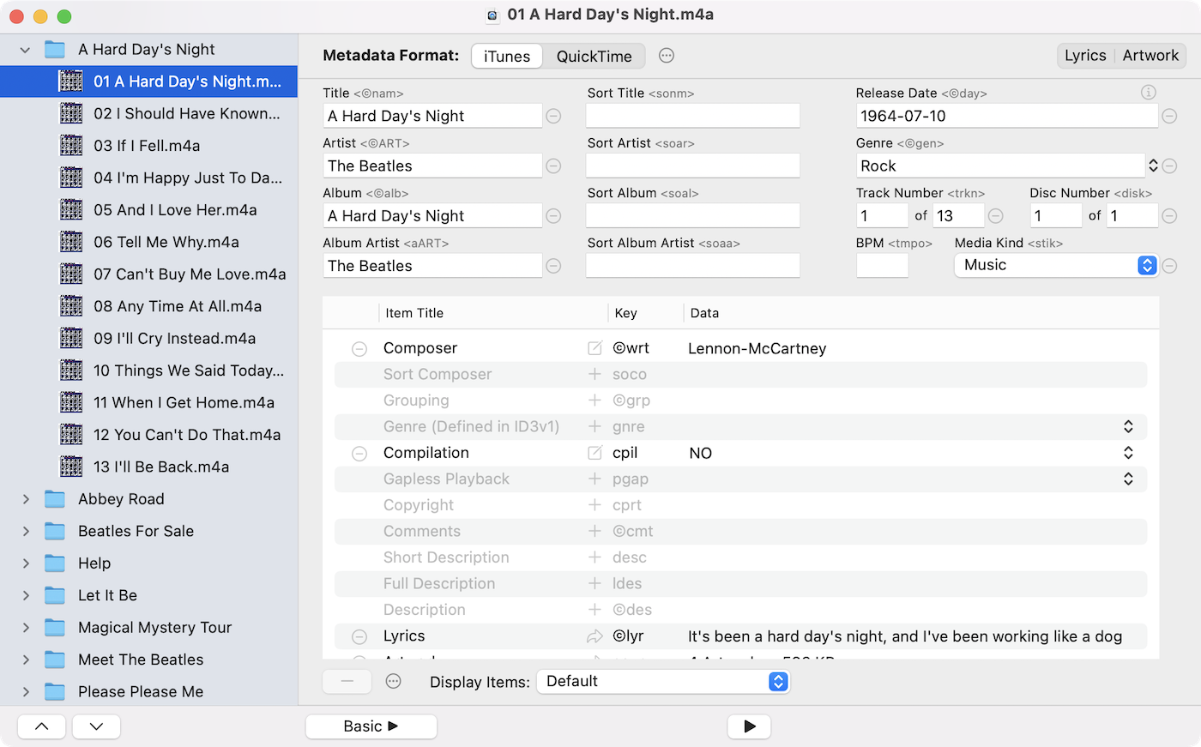
Task: Add the Grouping item with plus icon
Action: click(x=594, y=401)
